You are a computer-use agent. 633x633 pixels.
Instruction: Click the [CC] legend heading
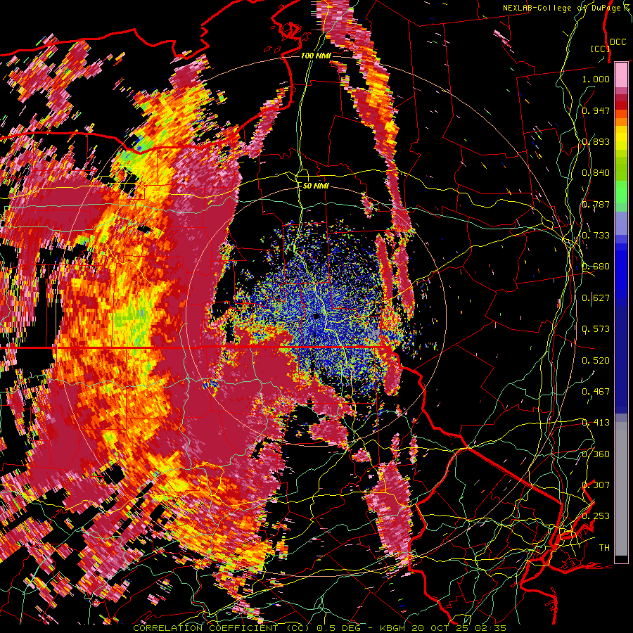click(600, 49)
